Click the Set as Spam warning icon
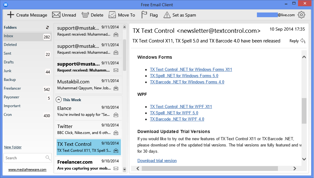This screenshot has height=178, width=314. (167, 15)
